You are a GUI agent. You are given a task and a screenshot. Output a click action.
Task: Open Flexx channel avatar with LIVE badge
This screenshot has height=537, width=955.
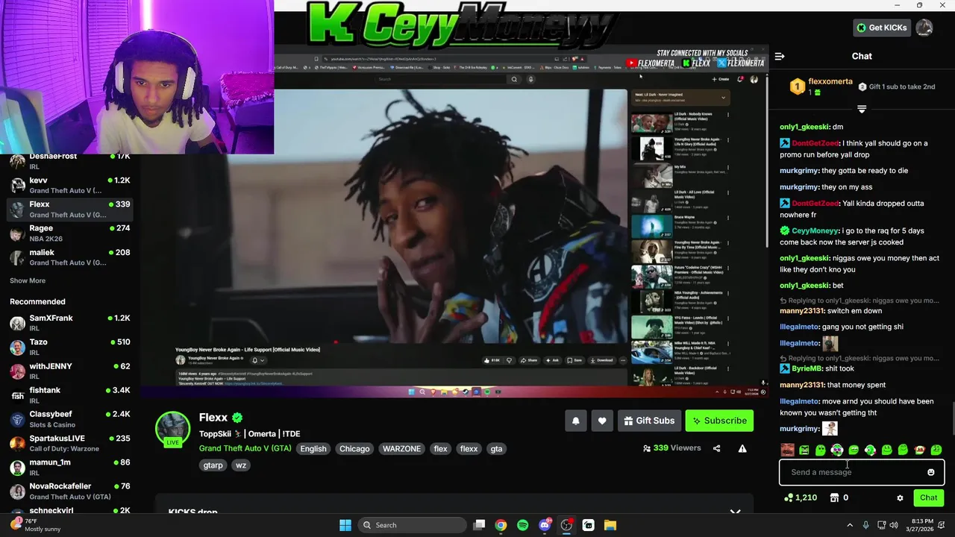[x=172, y=429]
